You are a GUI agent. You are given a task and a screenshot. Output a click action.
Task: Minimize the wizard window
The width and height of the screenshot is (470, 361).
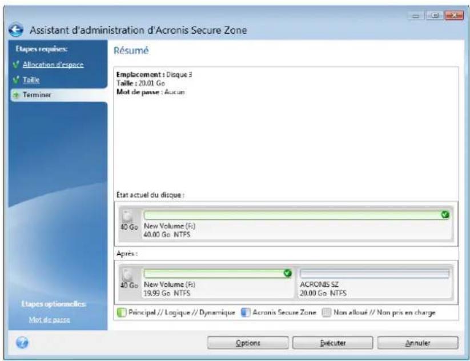416,15
